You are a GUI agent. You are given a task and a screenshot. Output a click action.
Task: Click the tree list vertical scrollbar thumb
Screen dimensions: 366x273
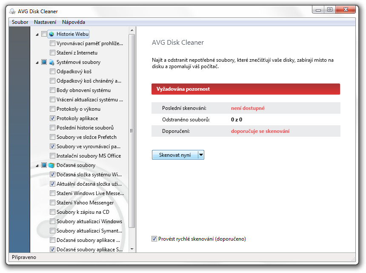[x=132, y=131]
